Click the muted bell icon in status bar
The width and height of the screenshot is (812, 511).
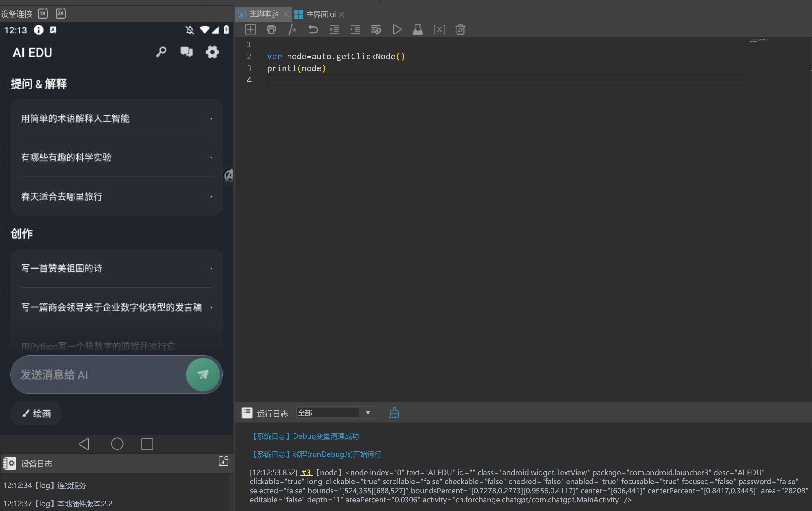(189, 30)
